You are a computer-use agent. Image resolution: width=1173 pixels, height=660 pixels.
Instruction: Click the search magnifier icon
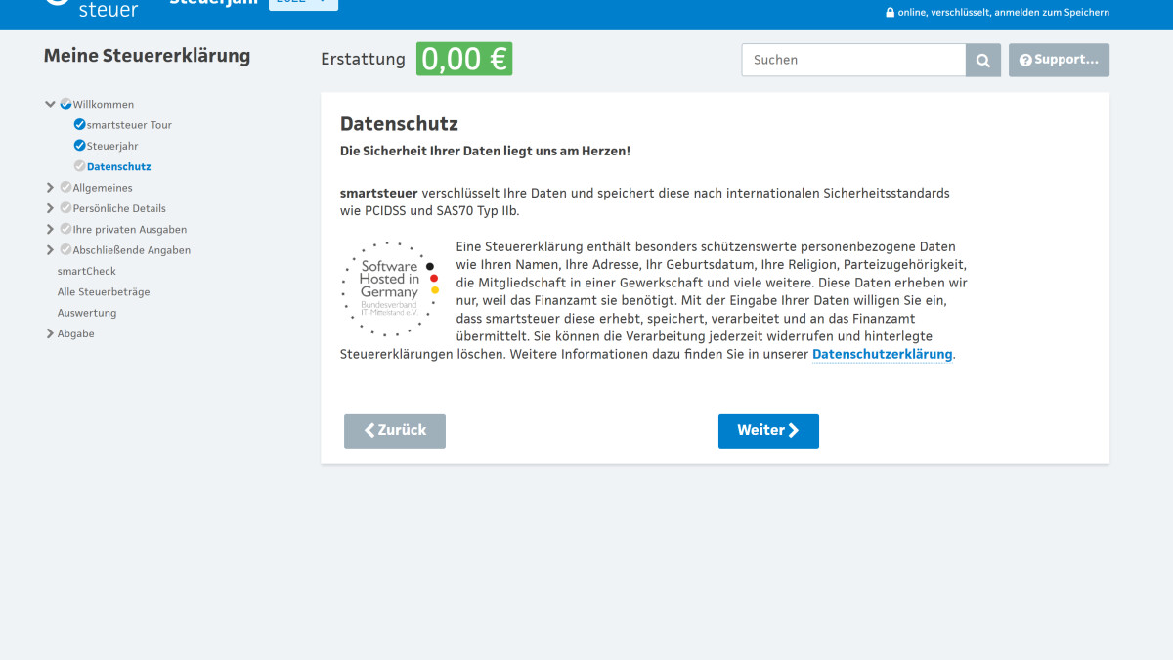coord(982,60)
